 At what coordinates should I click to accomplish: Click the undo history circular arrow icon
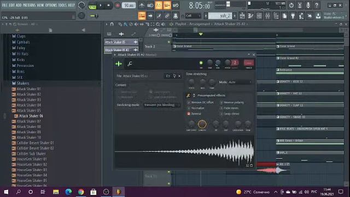291,5
